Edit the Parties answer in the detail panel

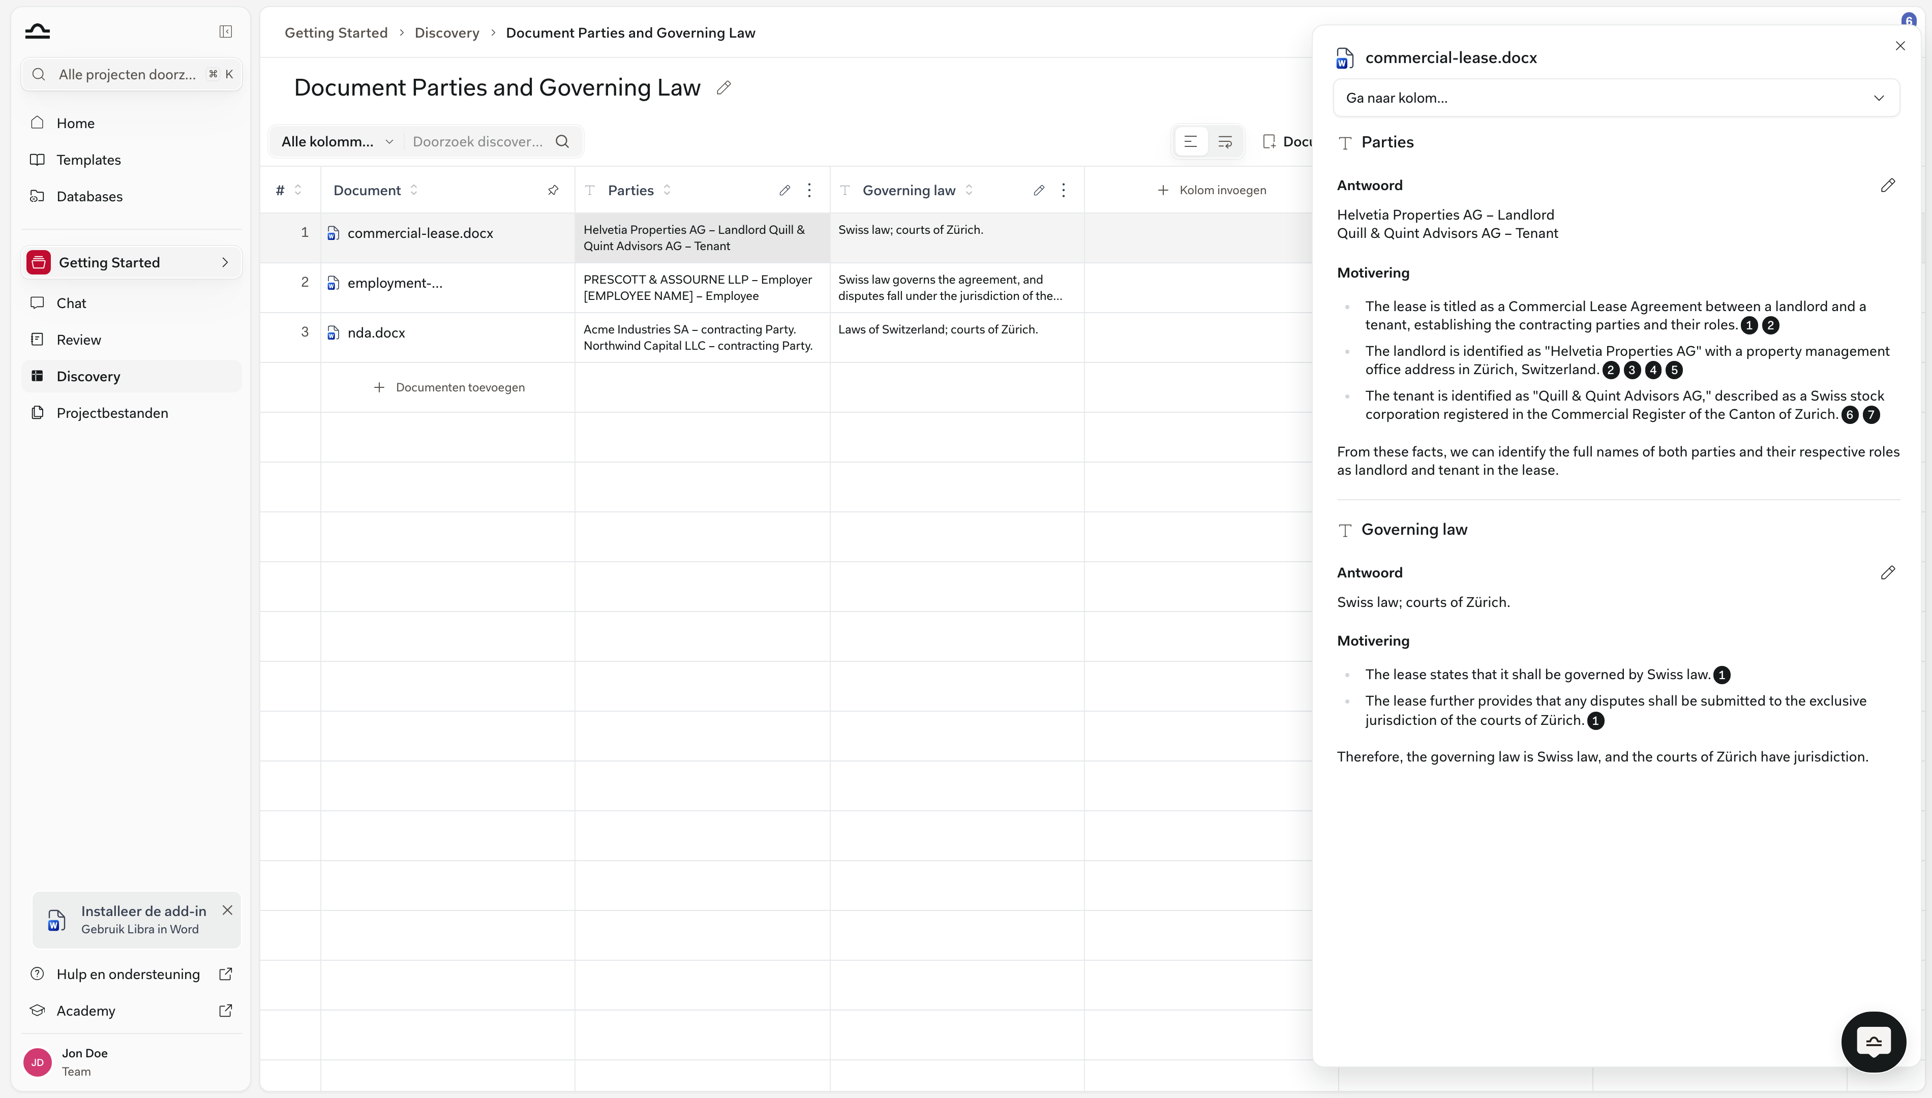[1887, 186]
